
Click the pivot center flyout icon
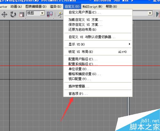pyautogui.click(x=50, y=14)
